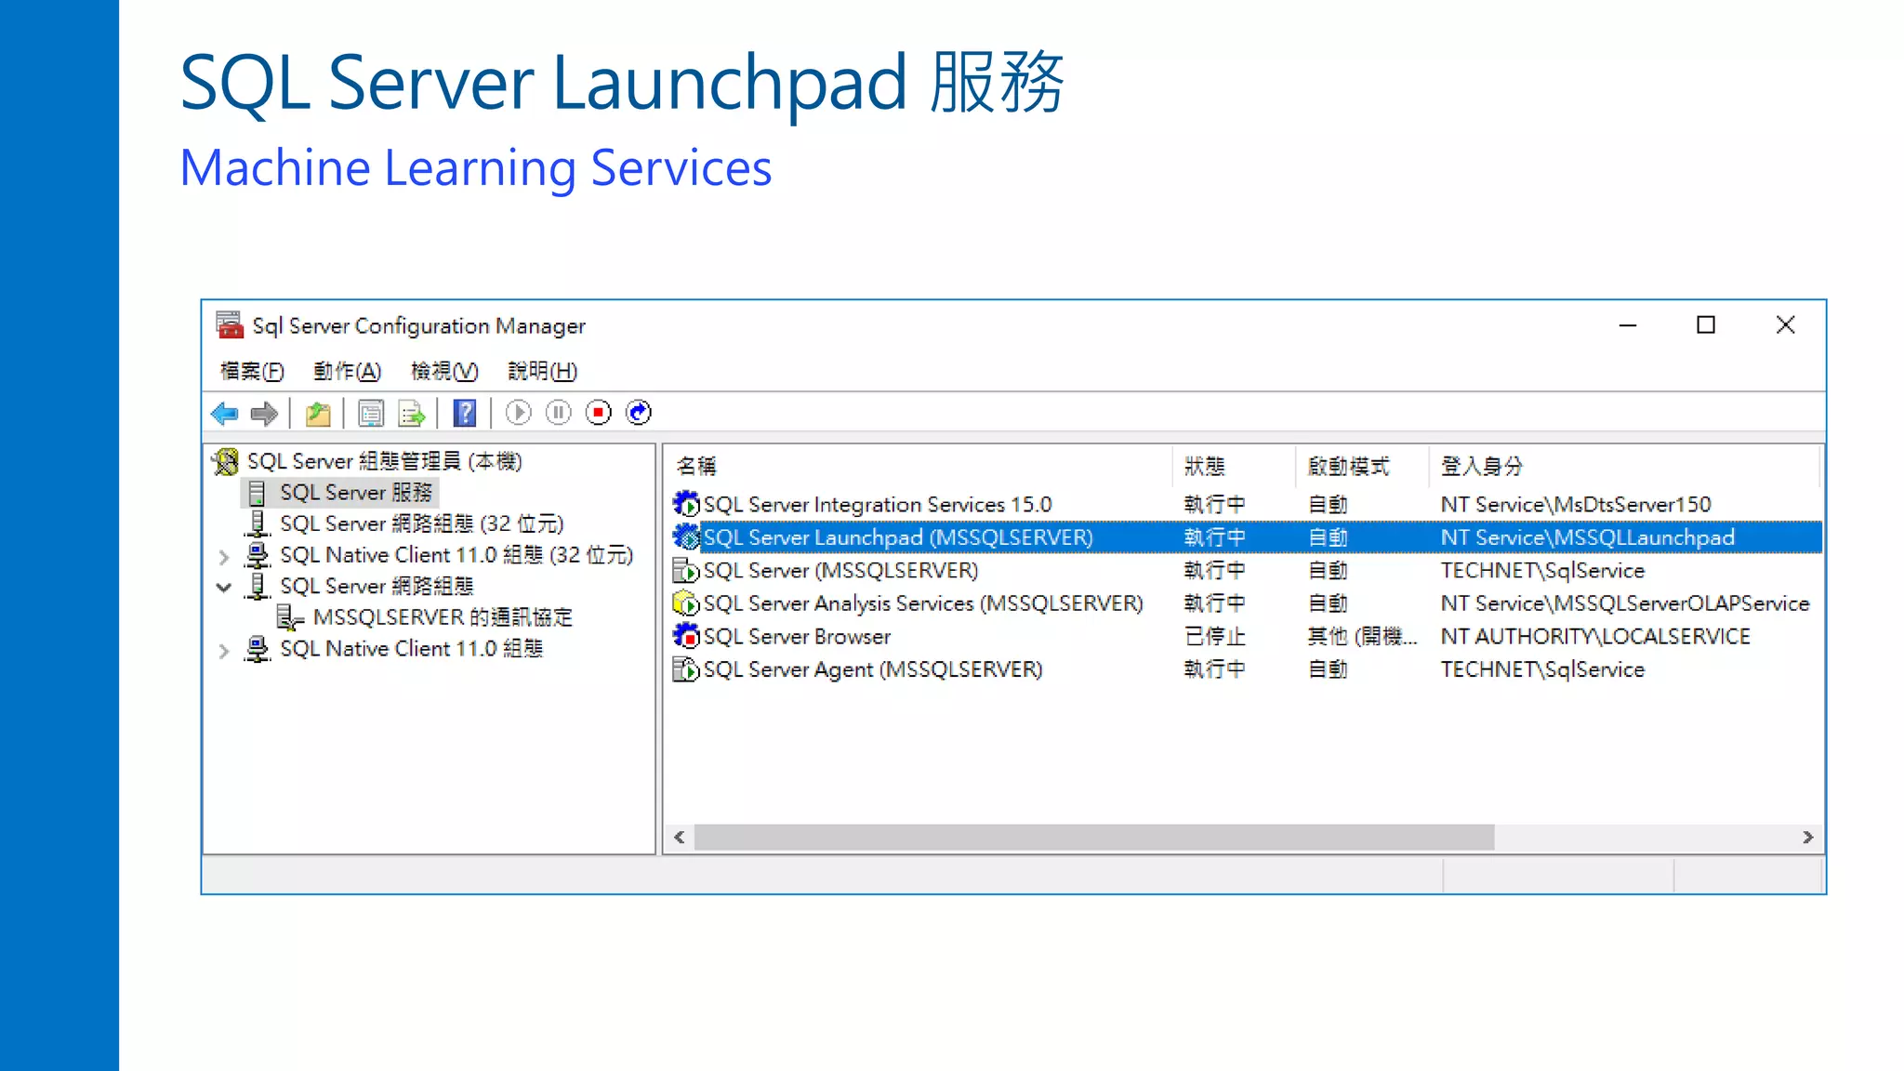Close the Sql Server Configuration Manager window

[x=1785, y=325]
